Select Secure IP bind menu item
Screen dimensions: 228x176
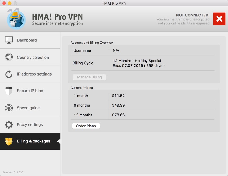pos(30,91)
